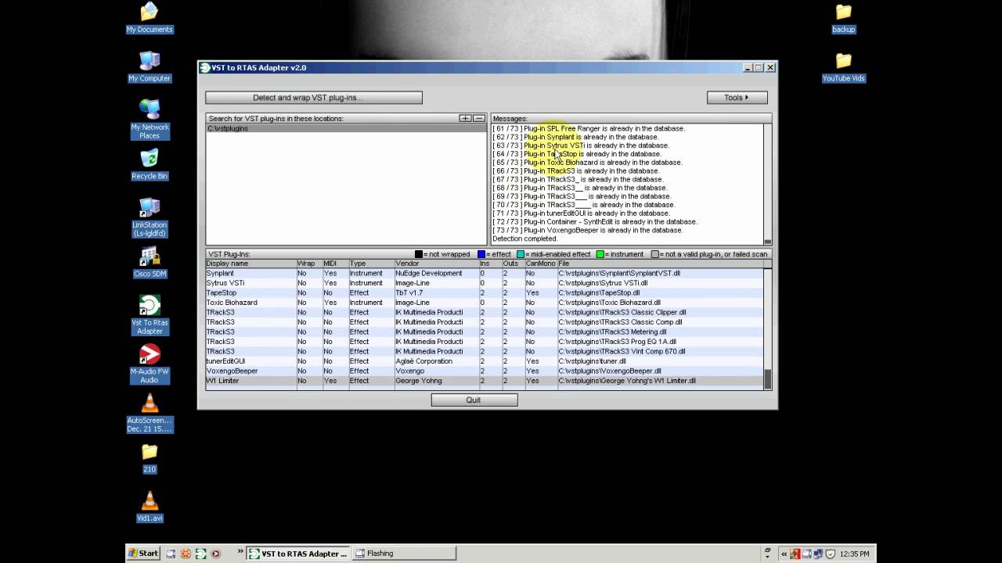Select the C:\vstplugins search location
This screenshot has width=1002, height=563.
click(x=346, y=128)
